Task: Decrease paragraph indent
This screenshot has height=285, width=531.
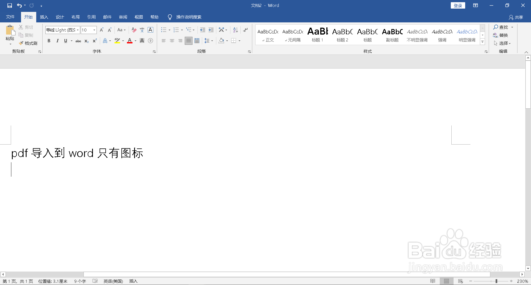Action: (203, 30)
